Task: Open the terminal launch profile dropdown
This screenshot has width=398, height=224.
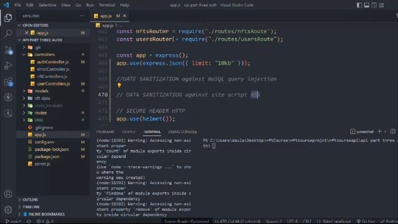Action: pyautogui.click(x=386, y=131)
